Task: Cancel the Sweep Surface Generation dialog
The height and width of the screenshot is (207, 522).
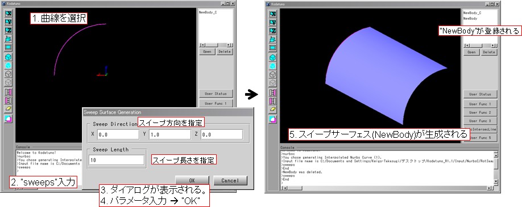Action: (230, 180)
